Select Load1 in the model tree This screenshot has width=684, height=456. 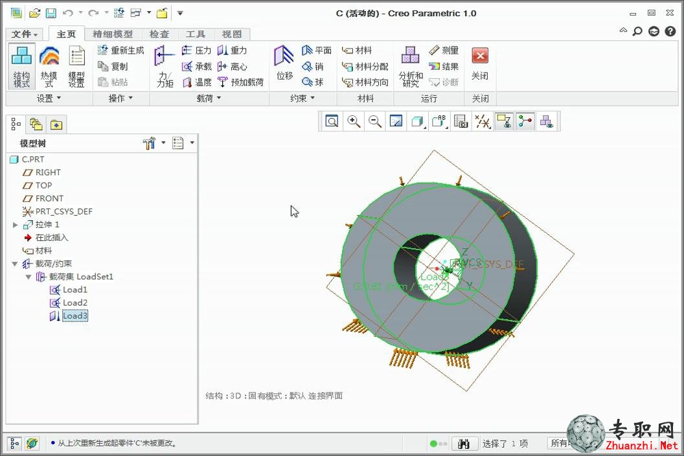tap(69, 290)
